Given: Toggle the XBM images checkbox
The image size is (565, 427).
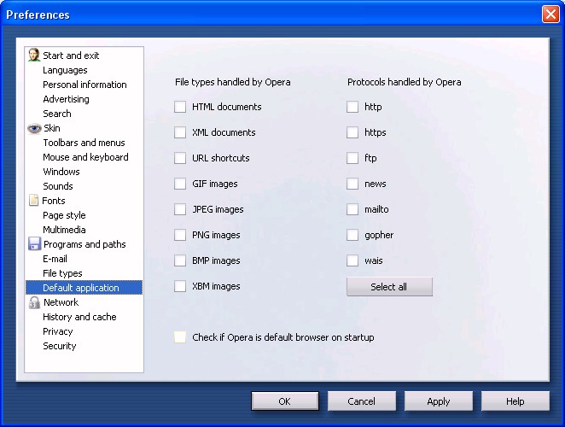Looking at the screenshot, I should [x=180, y=286].
